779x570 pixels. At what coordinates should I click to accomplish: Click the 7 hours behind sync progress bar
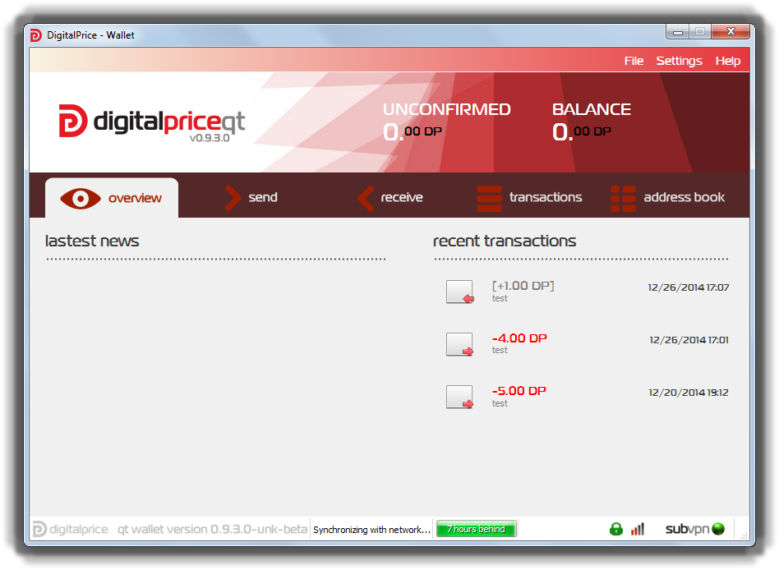476,529
